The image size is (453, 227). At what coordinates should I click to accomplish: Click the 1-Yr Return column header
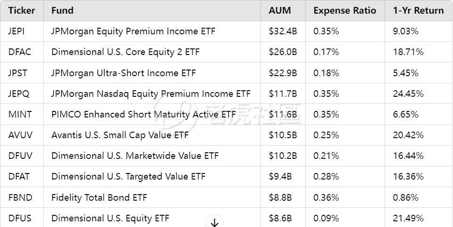point(418,10)
